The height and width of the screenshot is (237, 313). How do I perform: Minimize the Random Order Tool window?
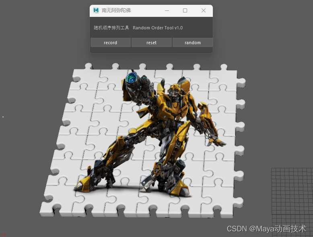point(167,10)
